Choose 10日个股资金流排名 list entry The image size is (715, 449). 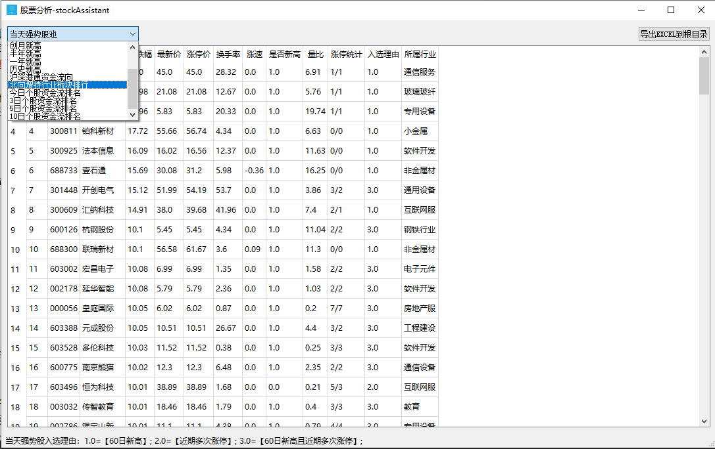click(45, 116)
